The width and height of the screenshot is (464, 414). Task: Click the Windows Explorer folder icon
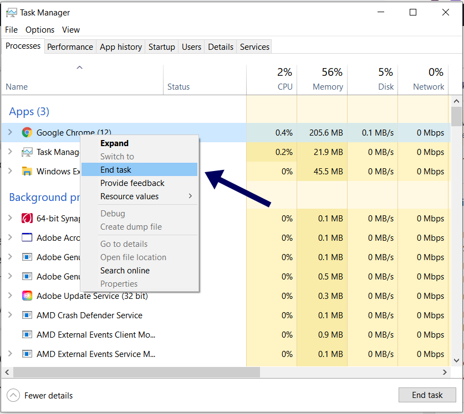pos(27,172)
